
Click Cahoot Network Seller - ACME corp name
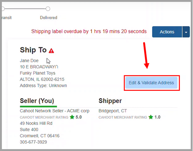tap(55, 111)
